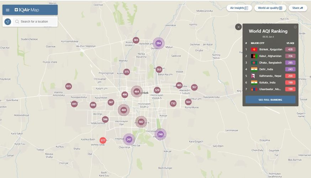311x178 pixels.
Task: Open Kathmandu, Nepal ranking row
Action: [270, 76]
